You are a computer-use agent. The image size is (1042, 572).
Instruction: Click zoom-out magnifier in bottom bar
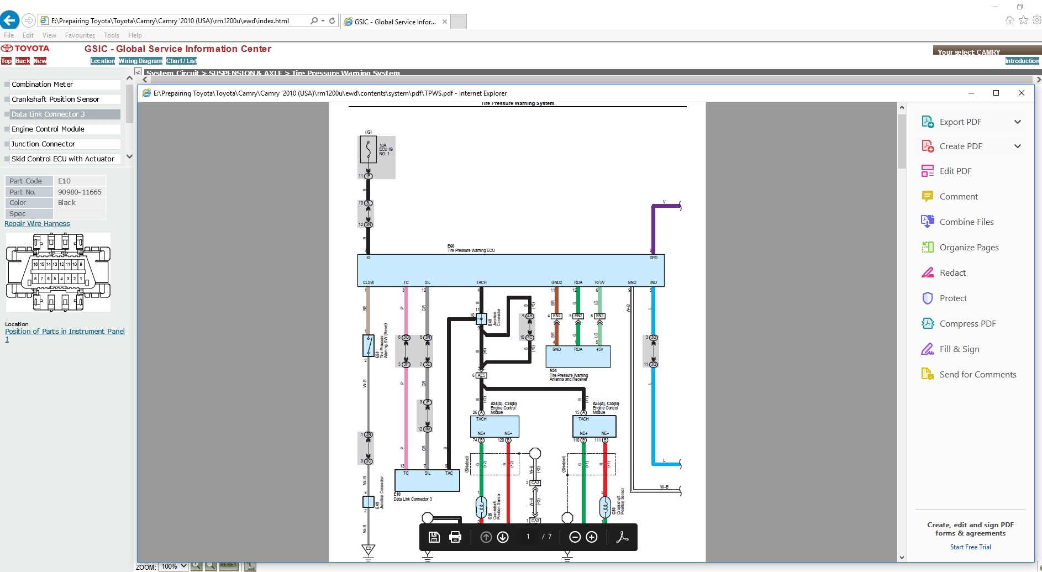[x=210, y=566]
